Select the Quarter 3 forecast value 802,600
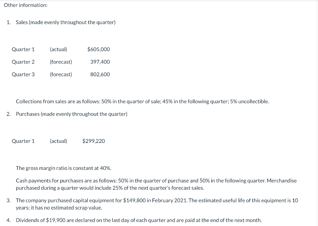The height and width of the screenshot is (226, 318). pyautogui.click(x=100, y=74)
